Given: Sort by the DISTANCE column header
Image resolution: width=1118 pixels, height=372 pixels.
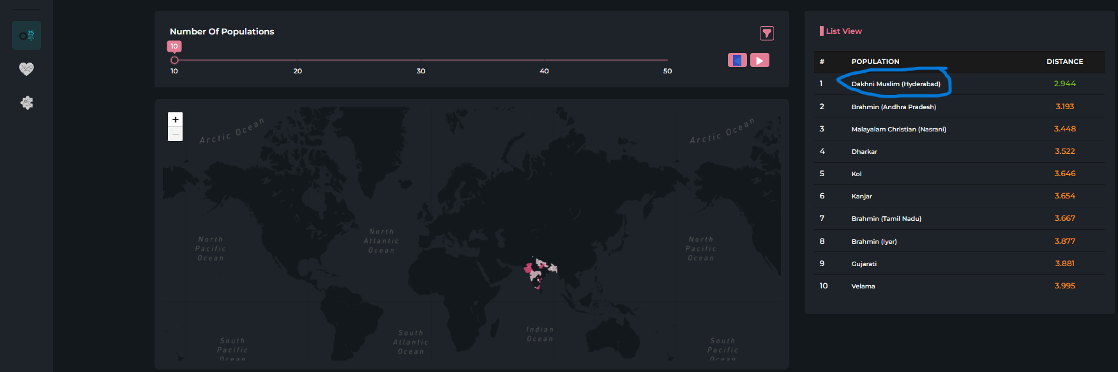Looking at the screenshot, I should click(1064, 62).
